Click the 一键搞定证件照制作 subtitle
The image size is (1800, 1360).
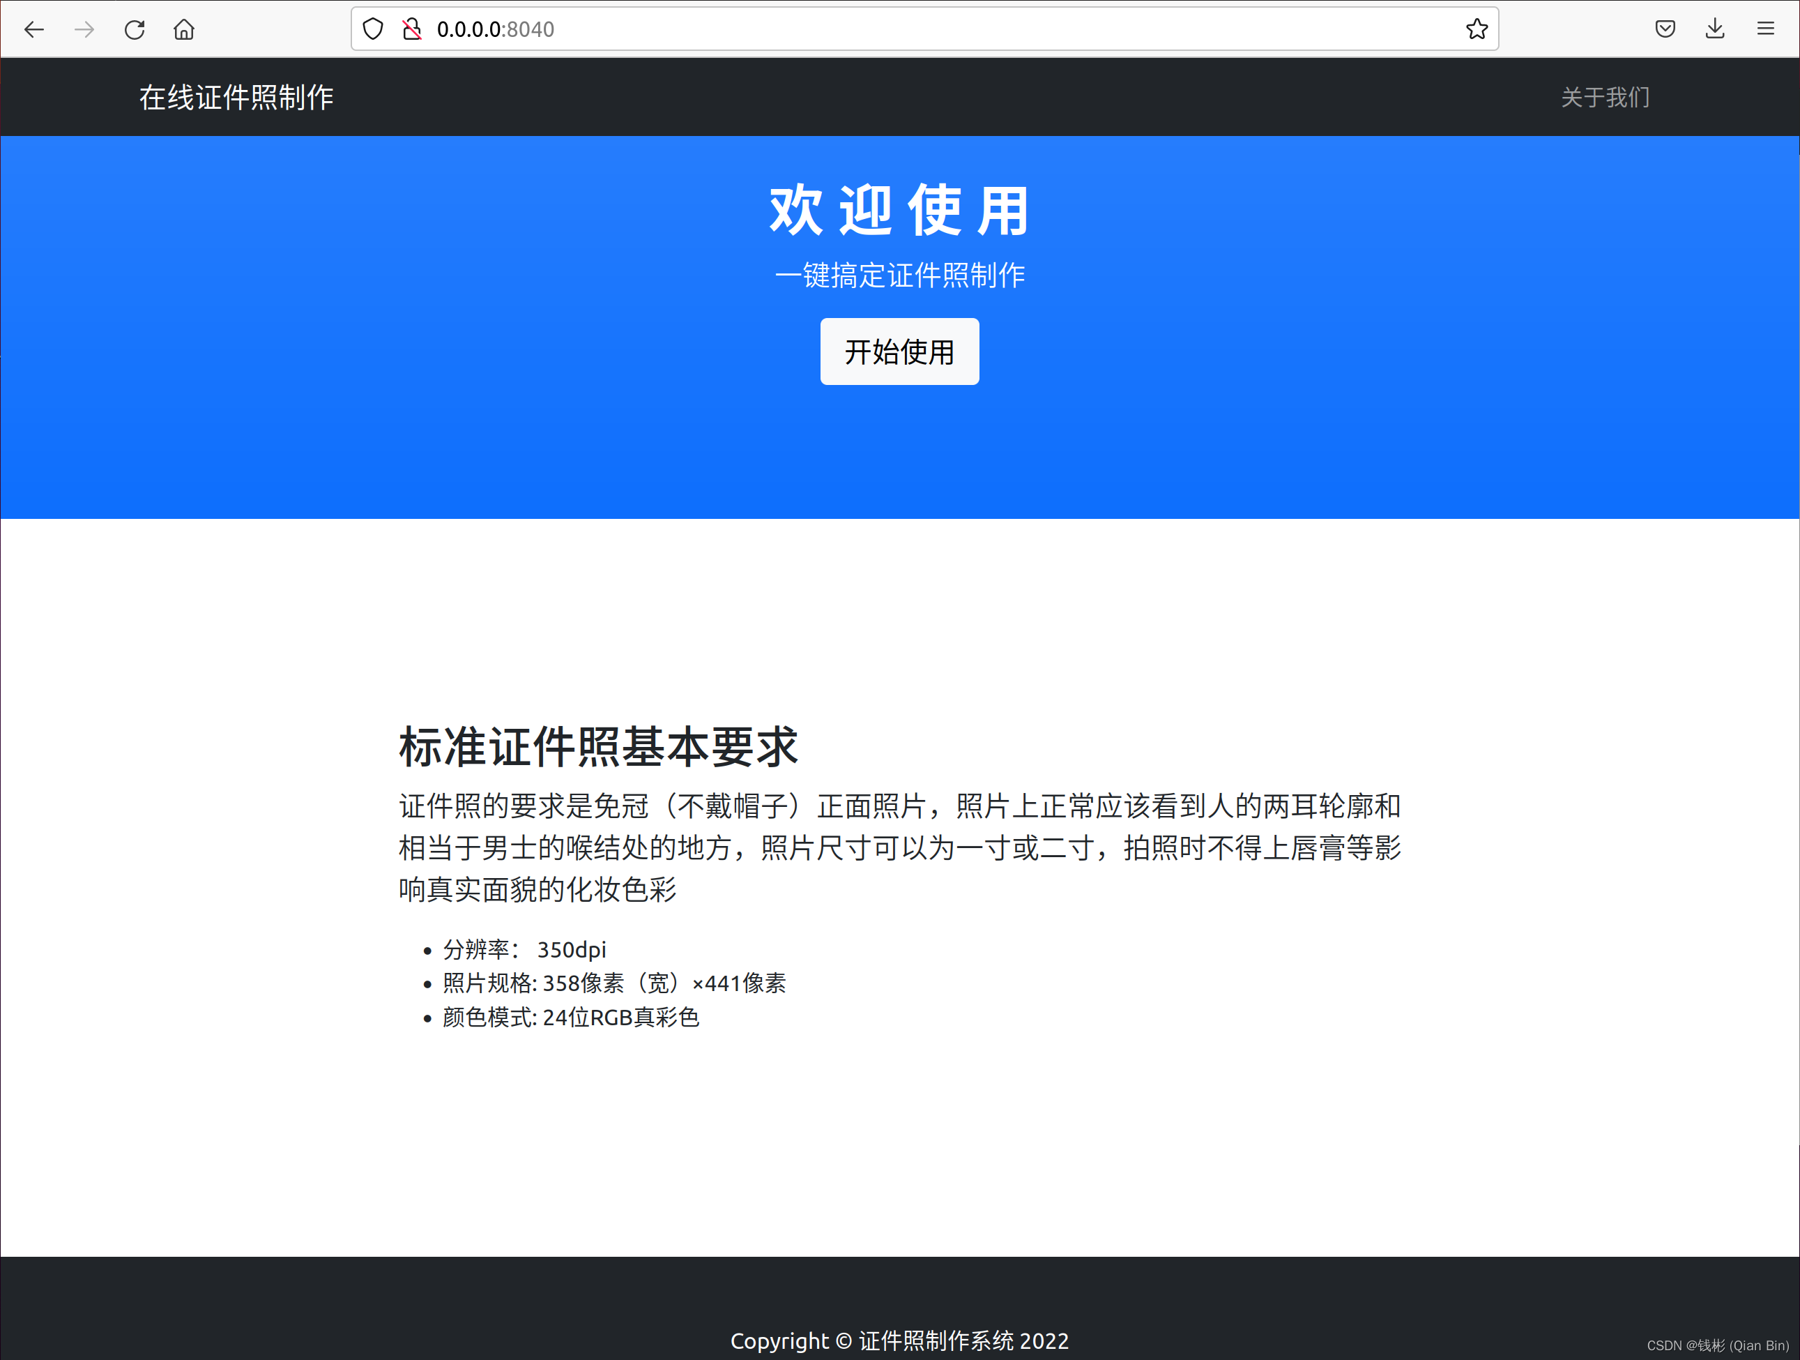899,276
